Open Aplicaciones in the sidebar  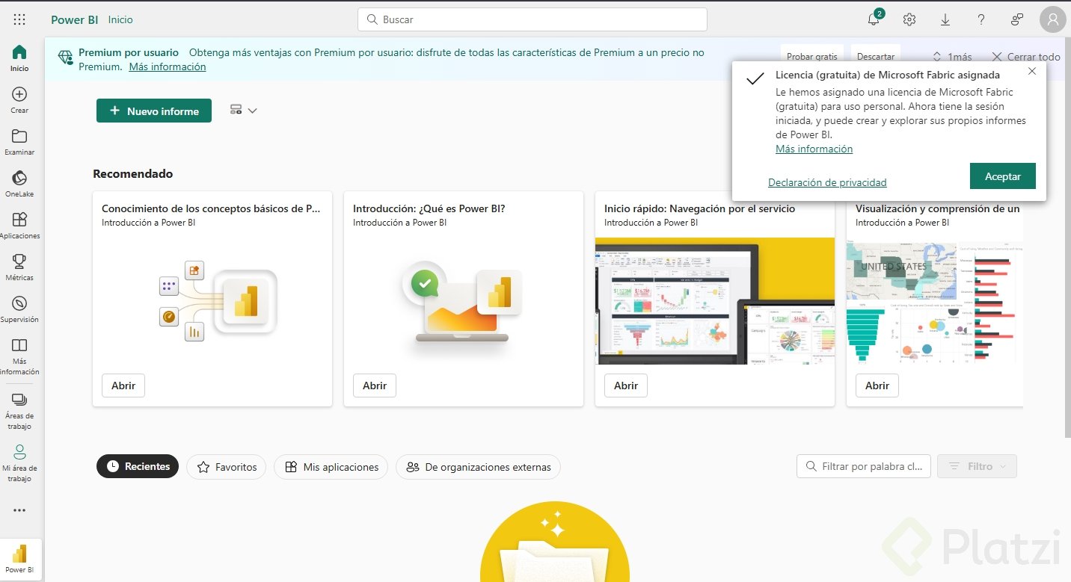coord(19,225)
